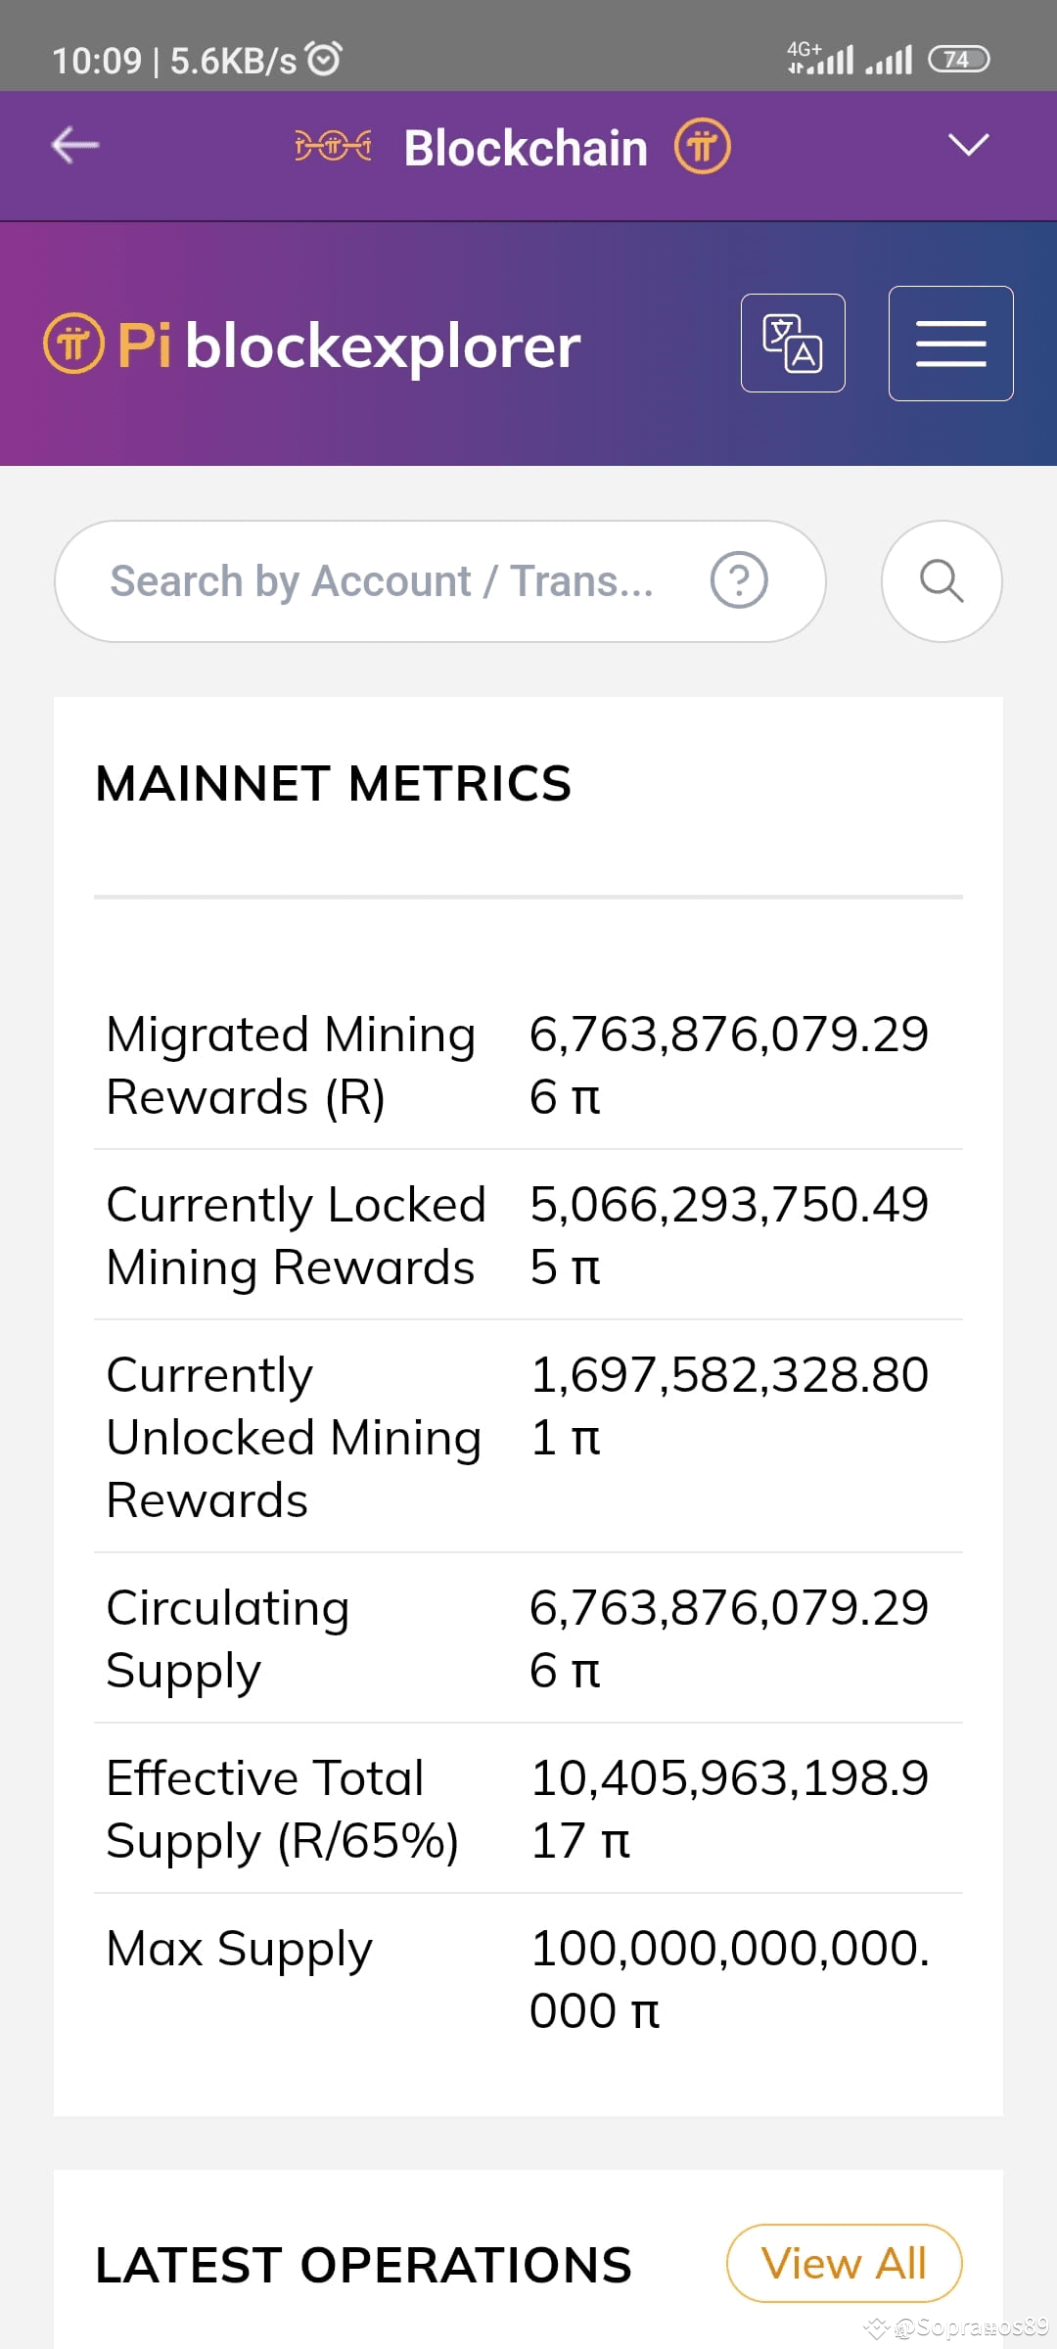Select Migrated Mining Rewards row
Image resolution: width=1057 pixels, height=2349 pixels.
coord(528,1065)
